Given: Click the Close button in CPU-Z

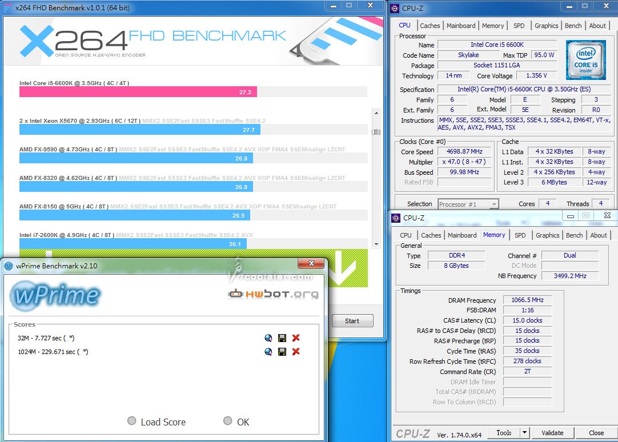Looking at the screenshot, I should coord(596,432).
